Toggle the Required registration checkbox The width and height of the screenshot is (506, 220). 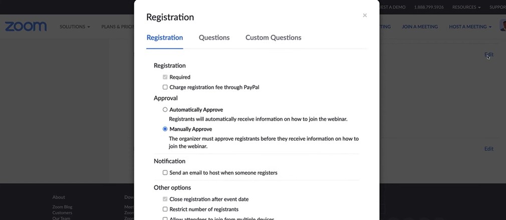(x=165, y=77)
